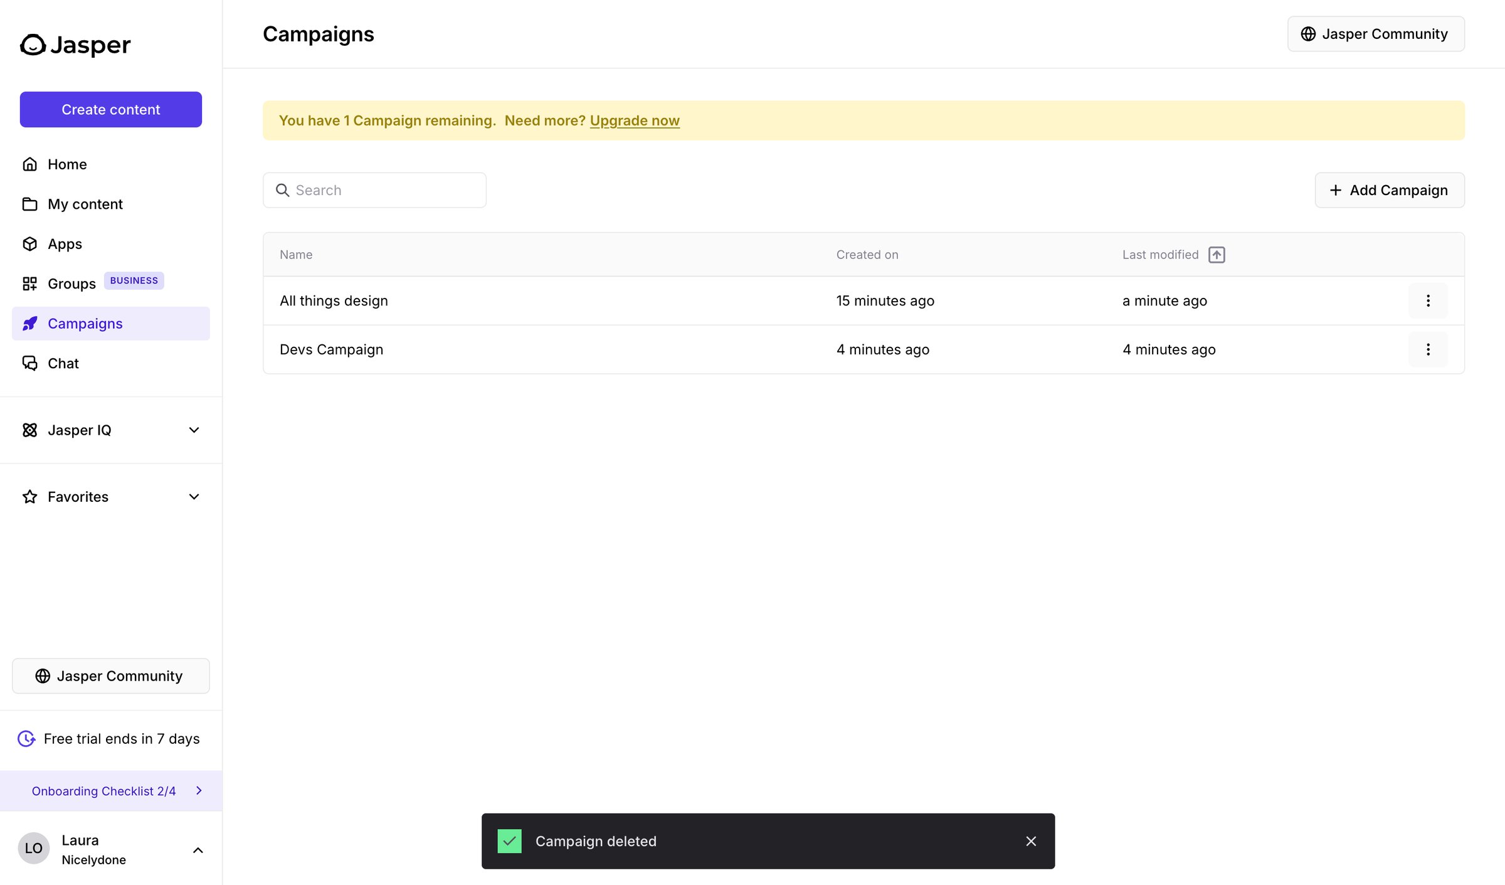This screenshot has height=885, width=1505.
Task: Click "Free trial ends in 7 days"
Action: (x=122, y=739)
